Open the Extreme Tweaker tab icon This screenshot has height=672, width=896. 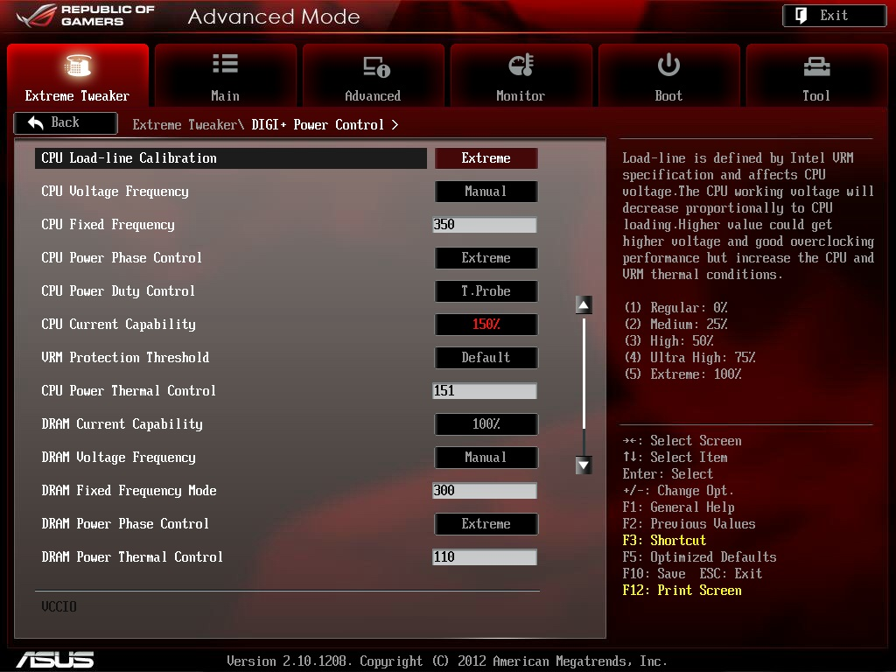pyautogui.click(x=77, y=66)
